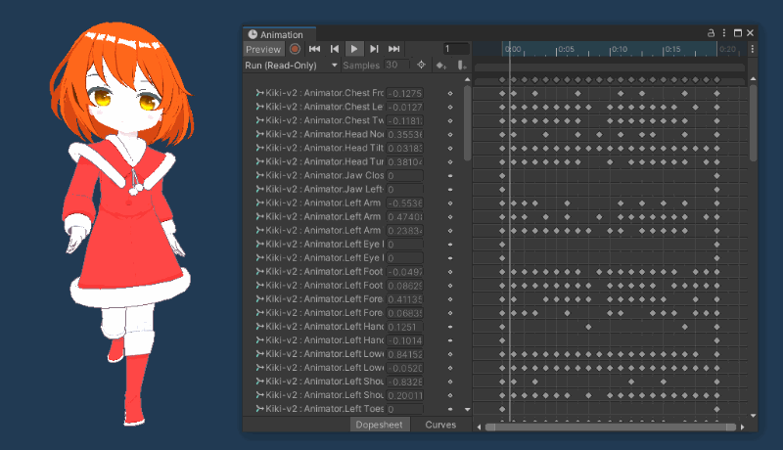
Task: Open the keyframe menu for the Chest Fr row
Action: tap(450, 93)
